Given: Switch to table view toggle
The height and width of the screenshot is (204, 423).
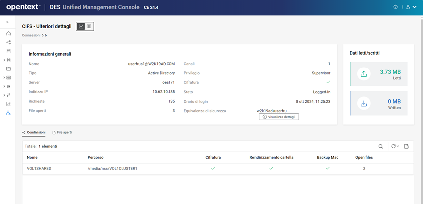Looking at the screenshot, I should pyautogui.click(x=89, y=26).
